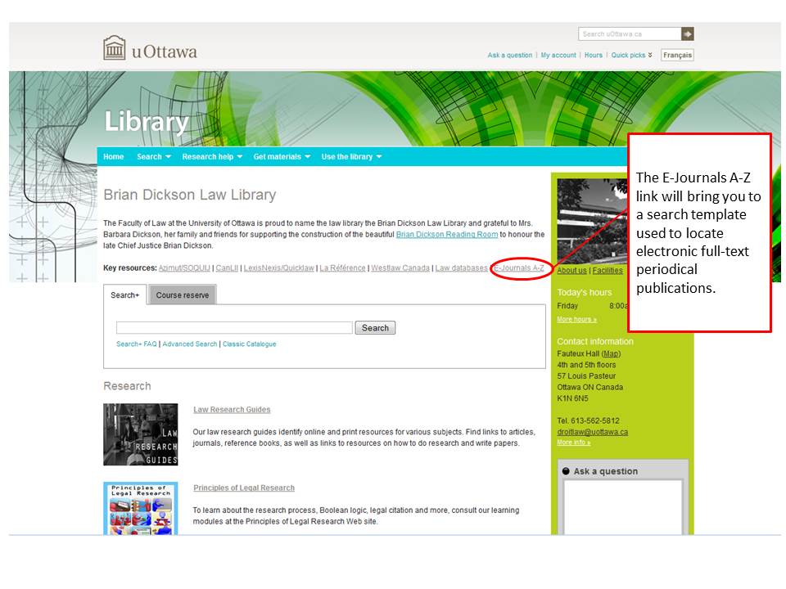This screenshot has height=589, width=786.
Task: Expand the Use the library menu
Action: click(x=351, y=157)
